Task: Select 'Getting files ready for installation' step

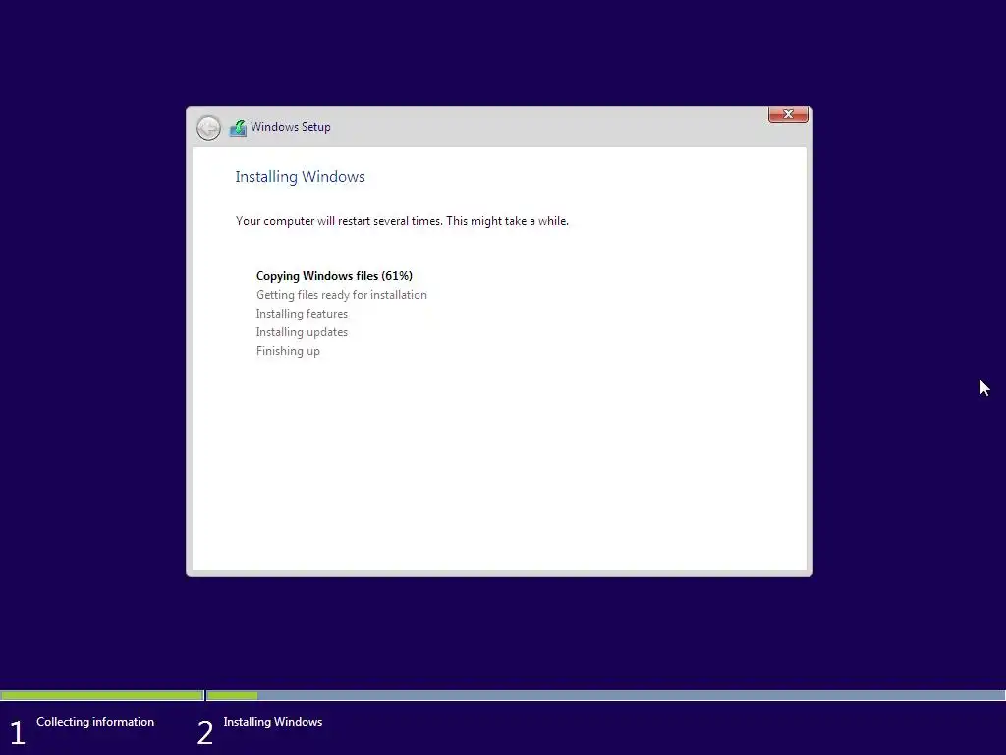Action: coord(341,295)
